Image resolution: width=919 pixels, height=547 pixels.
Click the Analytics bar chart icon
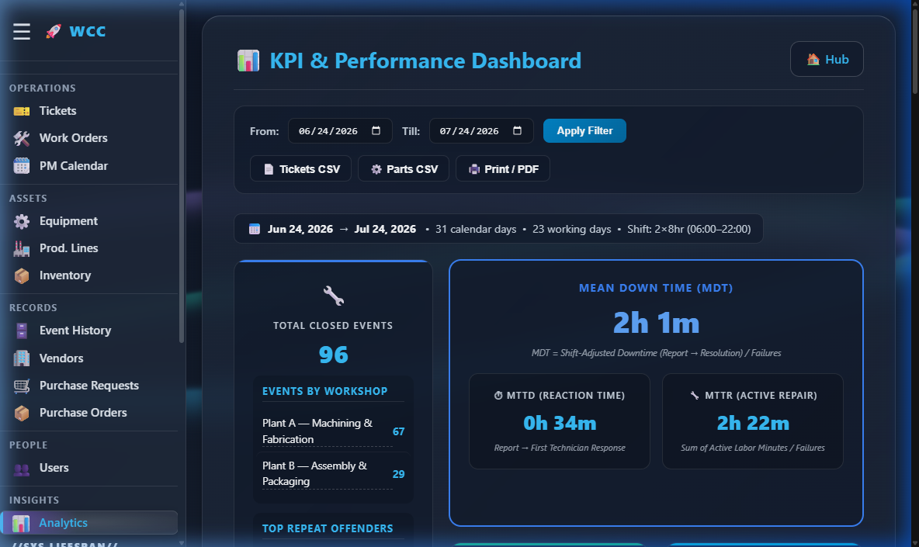pyautogui.click(x=21, y=523)
